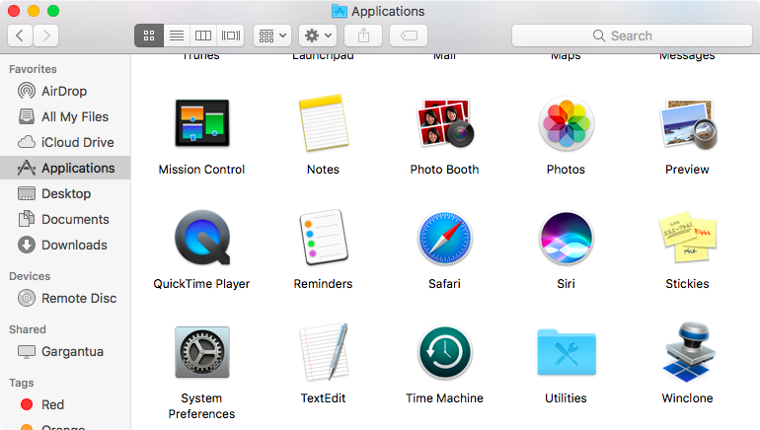Viewport: 760px width, 430px height.
Task: Click the 'TextEdit' name label
Action: (x=324, y=398)
